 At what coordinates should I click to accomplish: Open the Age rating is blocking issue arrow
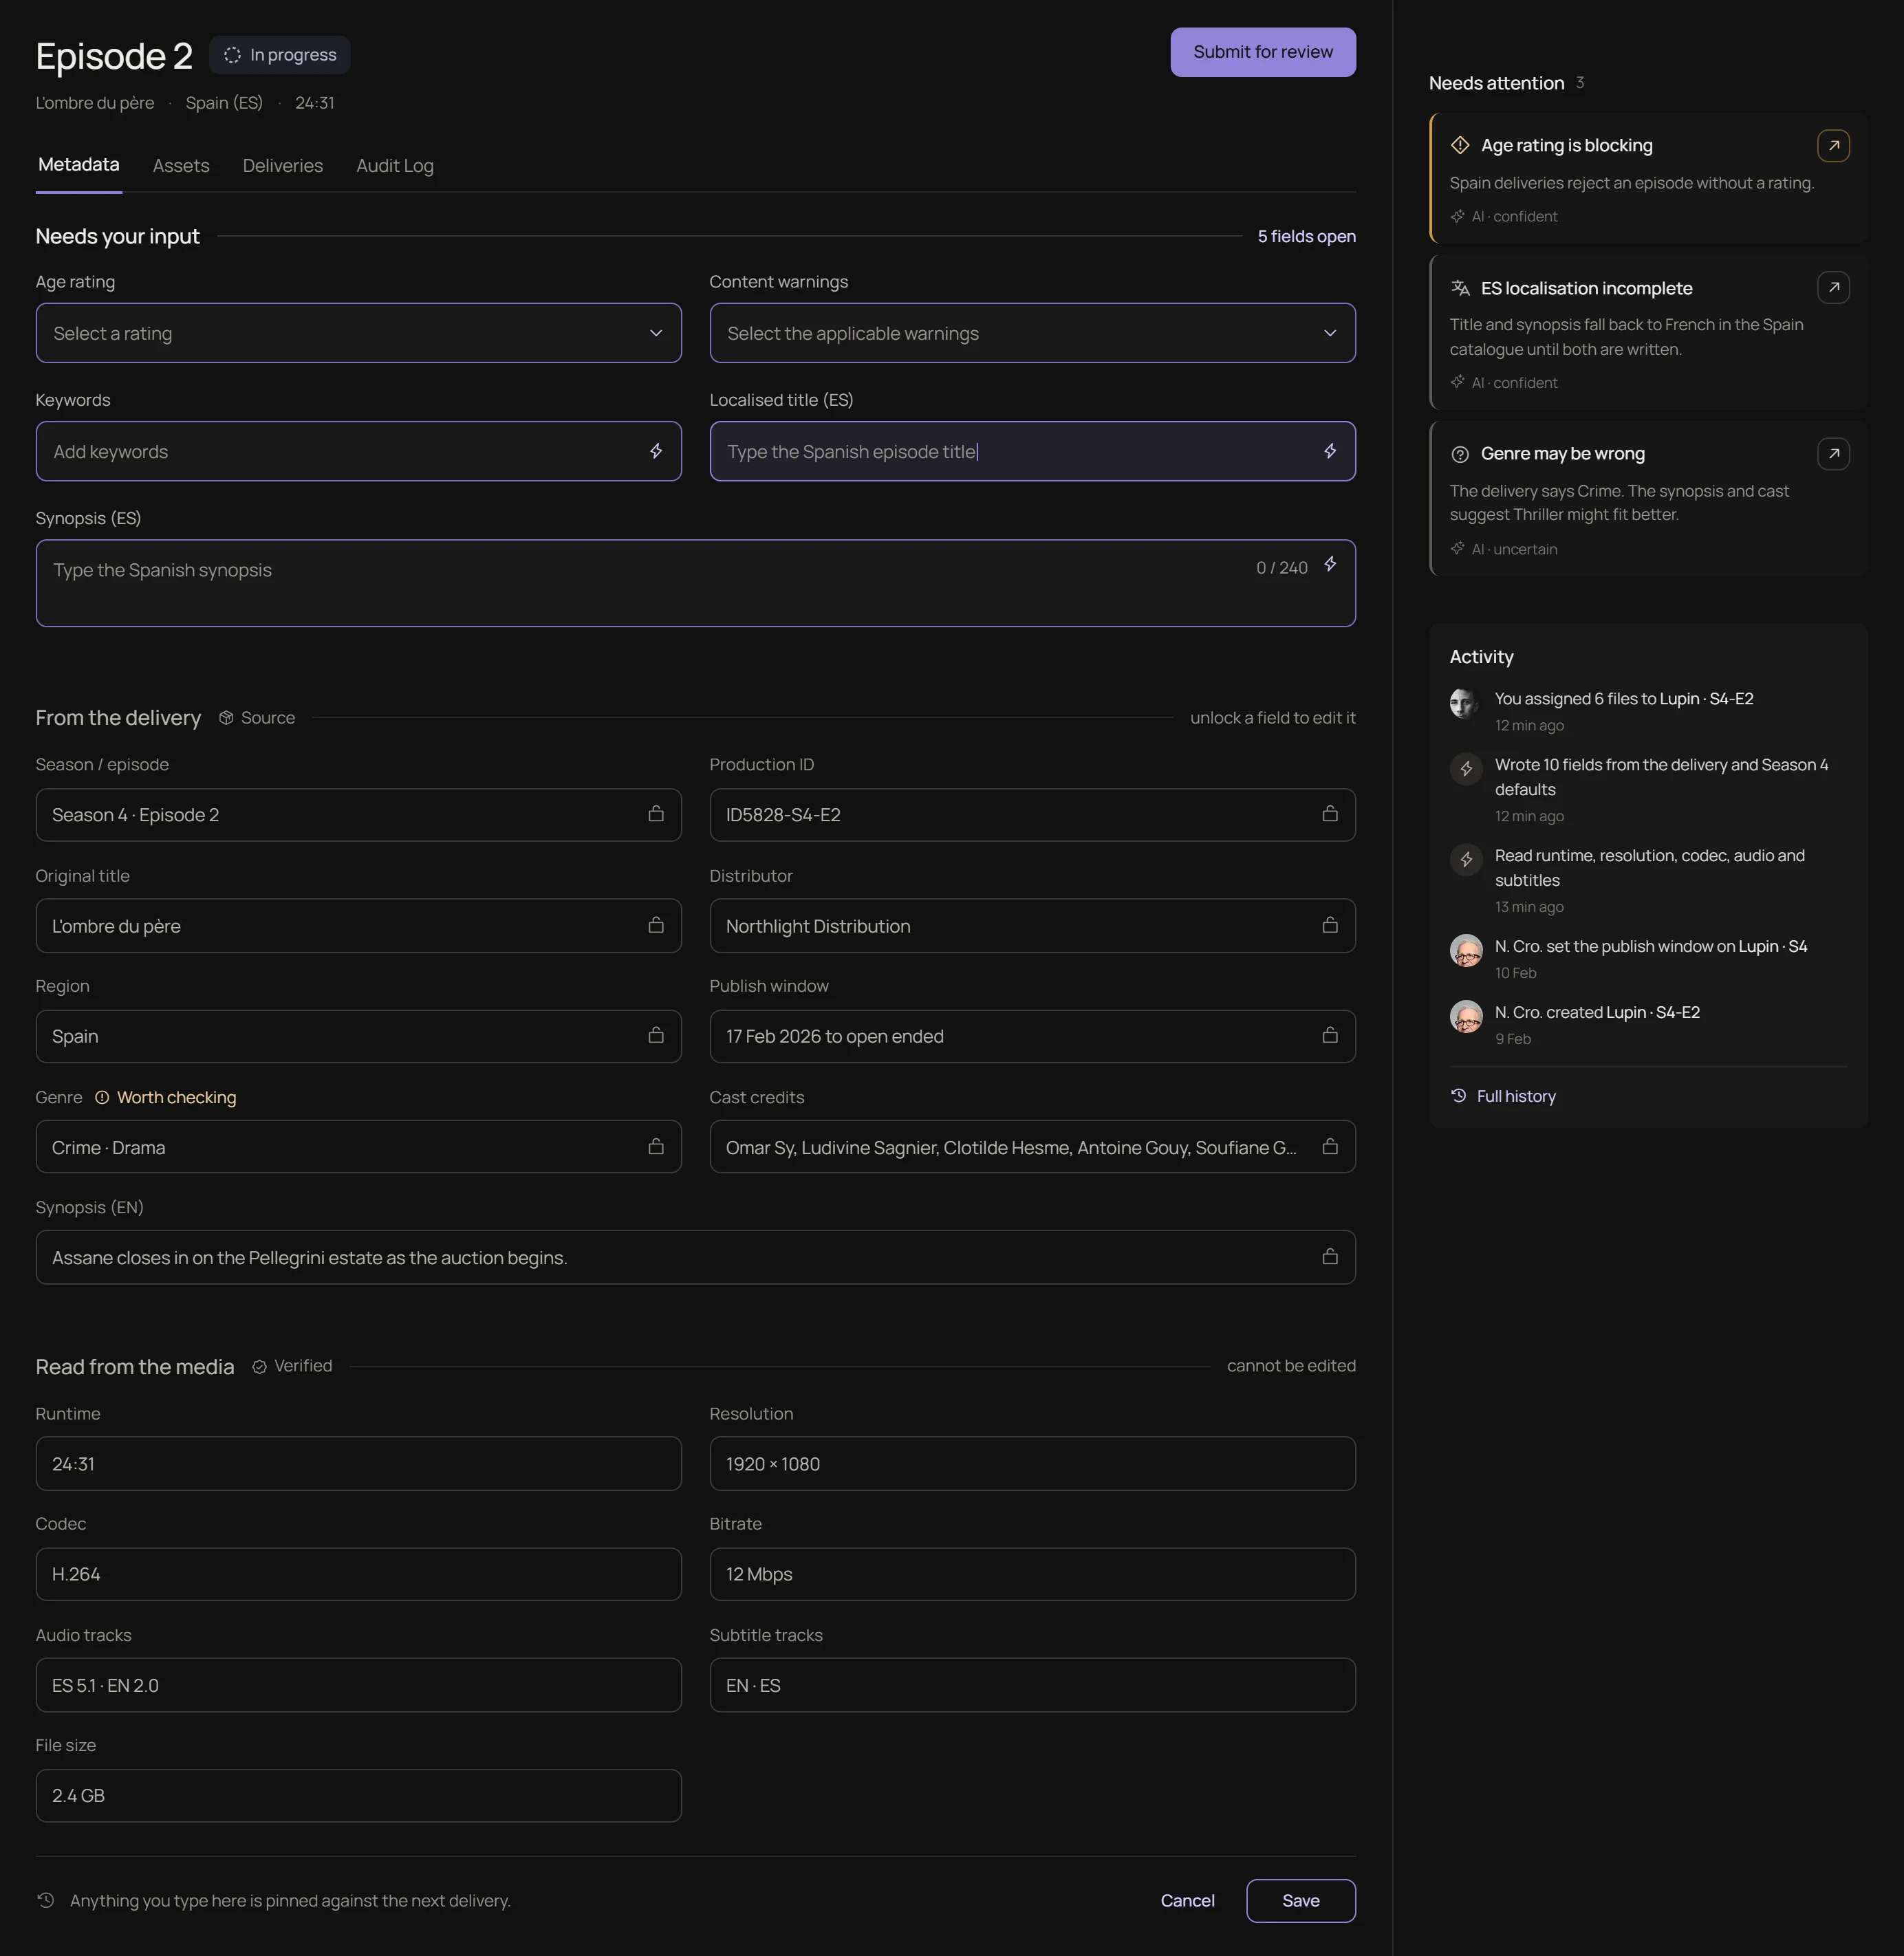pos(1833,146)
